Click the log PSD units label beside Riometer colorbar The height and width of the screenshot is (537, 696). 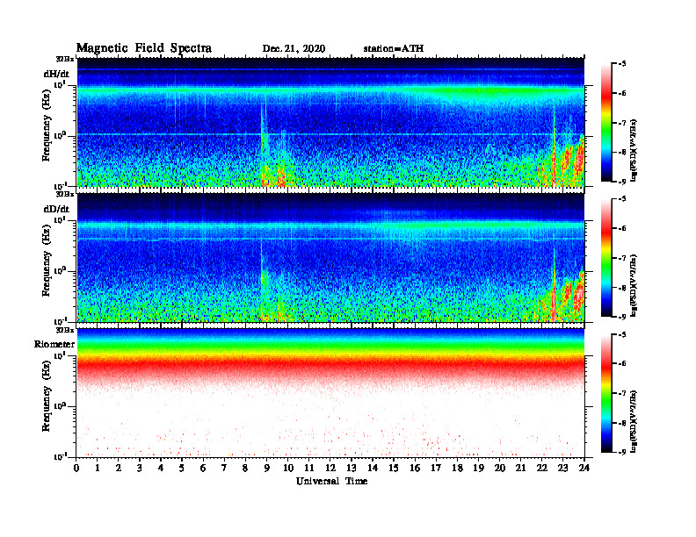634,420
